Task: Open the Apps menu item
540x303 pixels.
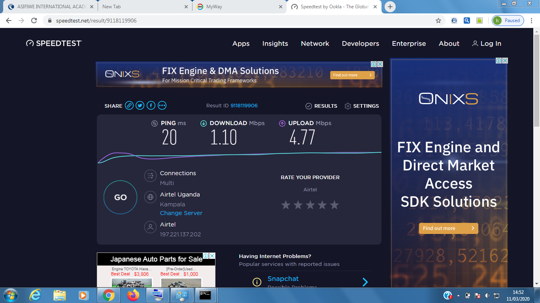Action: 241,43
